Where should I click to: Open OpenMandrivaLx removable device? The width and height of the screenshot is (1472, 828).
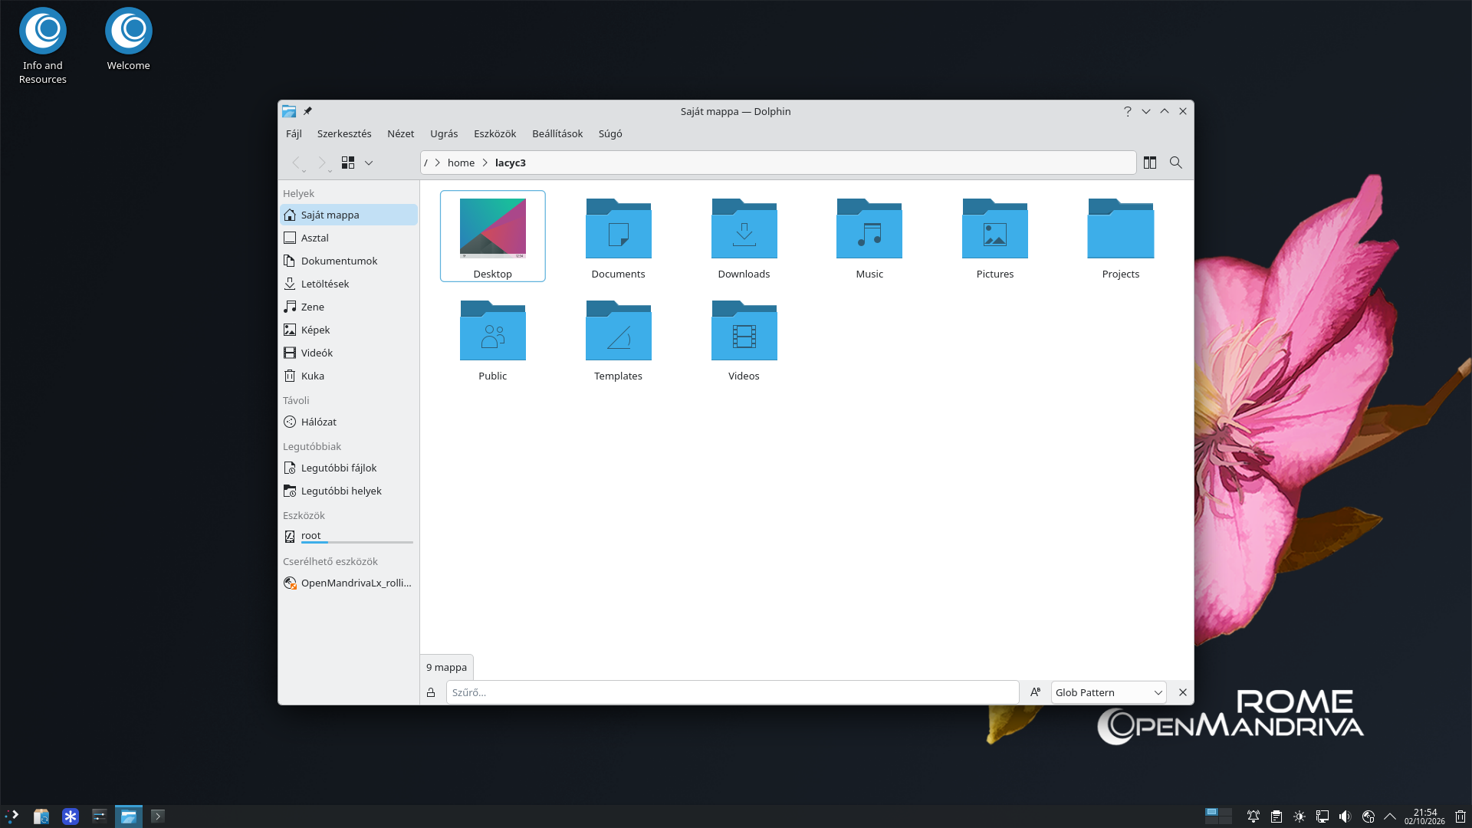[x=349, y=583]
